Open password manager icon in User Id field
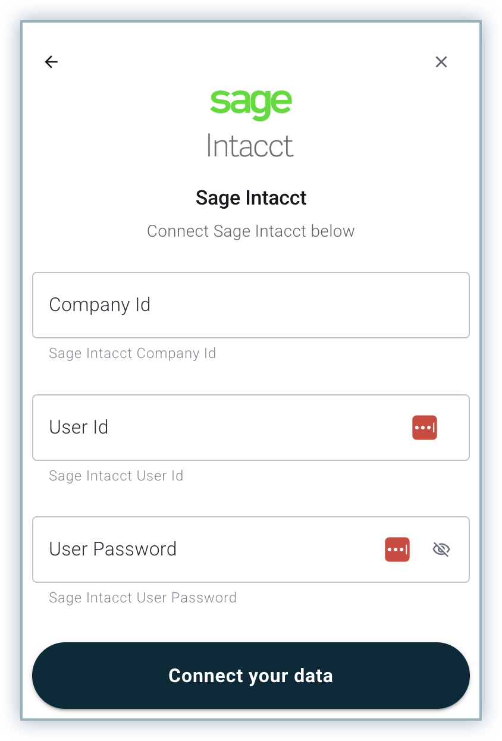 [x=424, y=428]
